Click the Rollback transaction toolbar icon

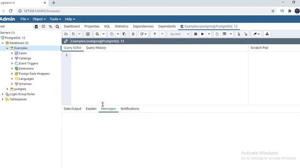coord(246,34)
